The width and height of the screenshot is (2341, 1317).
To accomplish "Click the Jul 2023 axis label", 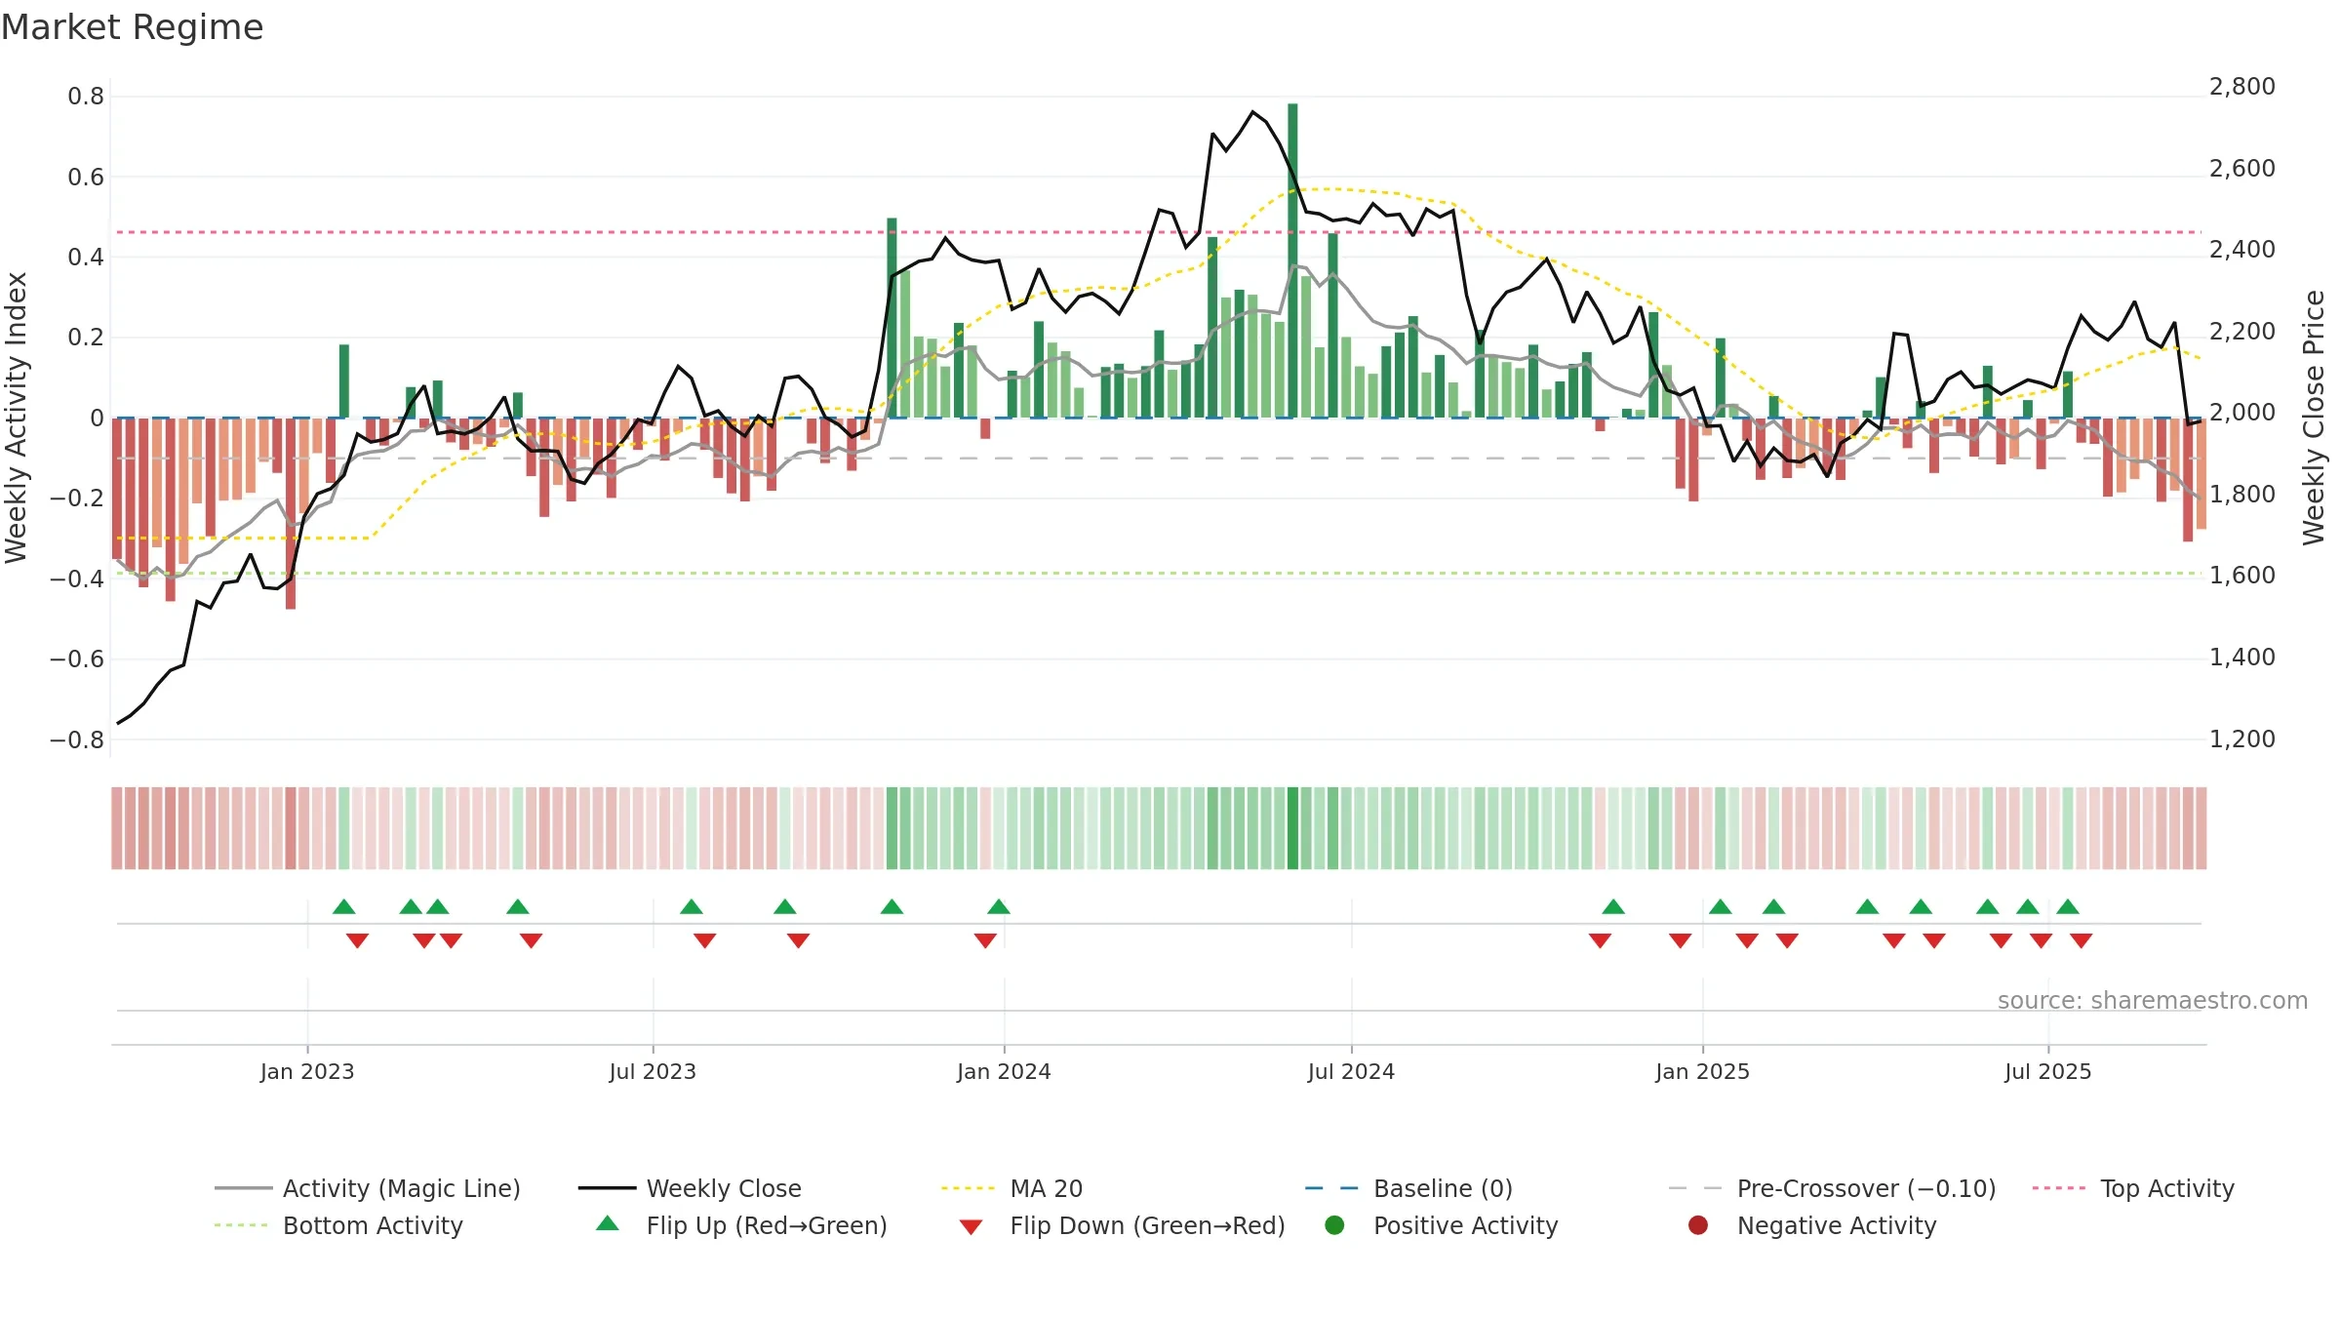I will click(653, 1071).
